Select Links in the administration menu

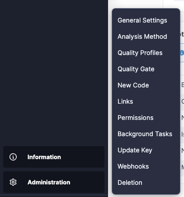[x=125, y=101]
